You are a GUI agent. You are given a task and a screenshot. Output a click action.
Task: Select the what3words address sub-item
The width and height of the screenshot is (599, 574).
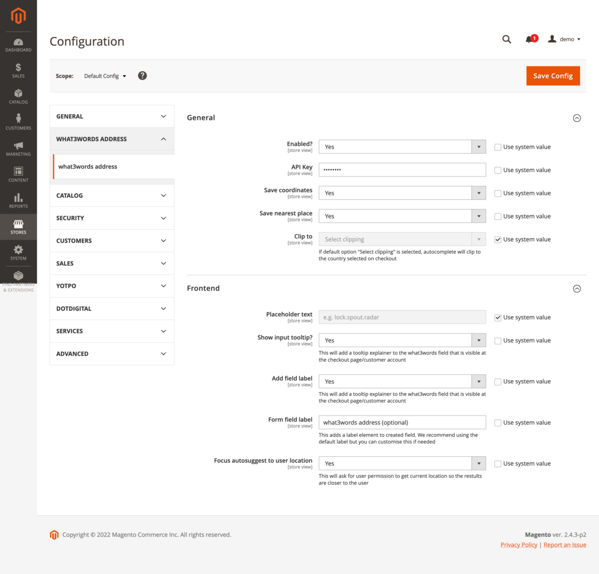click(113, 167)
